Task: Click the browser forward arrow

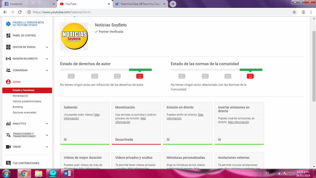Action: click(x=12, y=12)
